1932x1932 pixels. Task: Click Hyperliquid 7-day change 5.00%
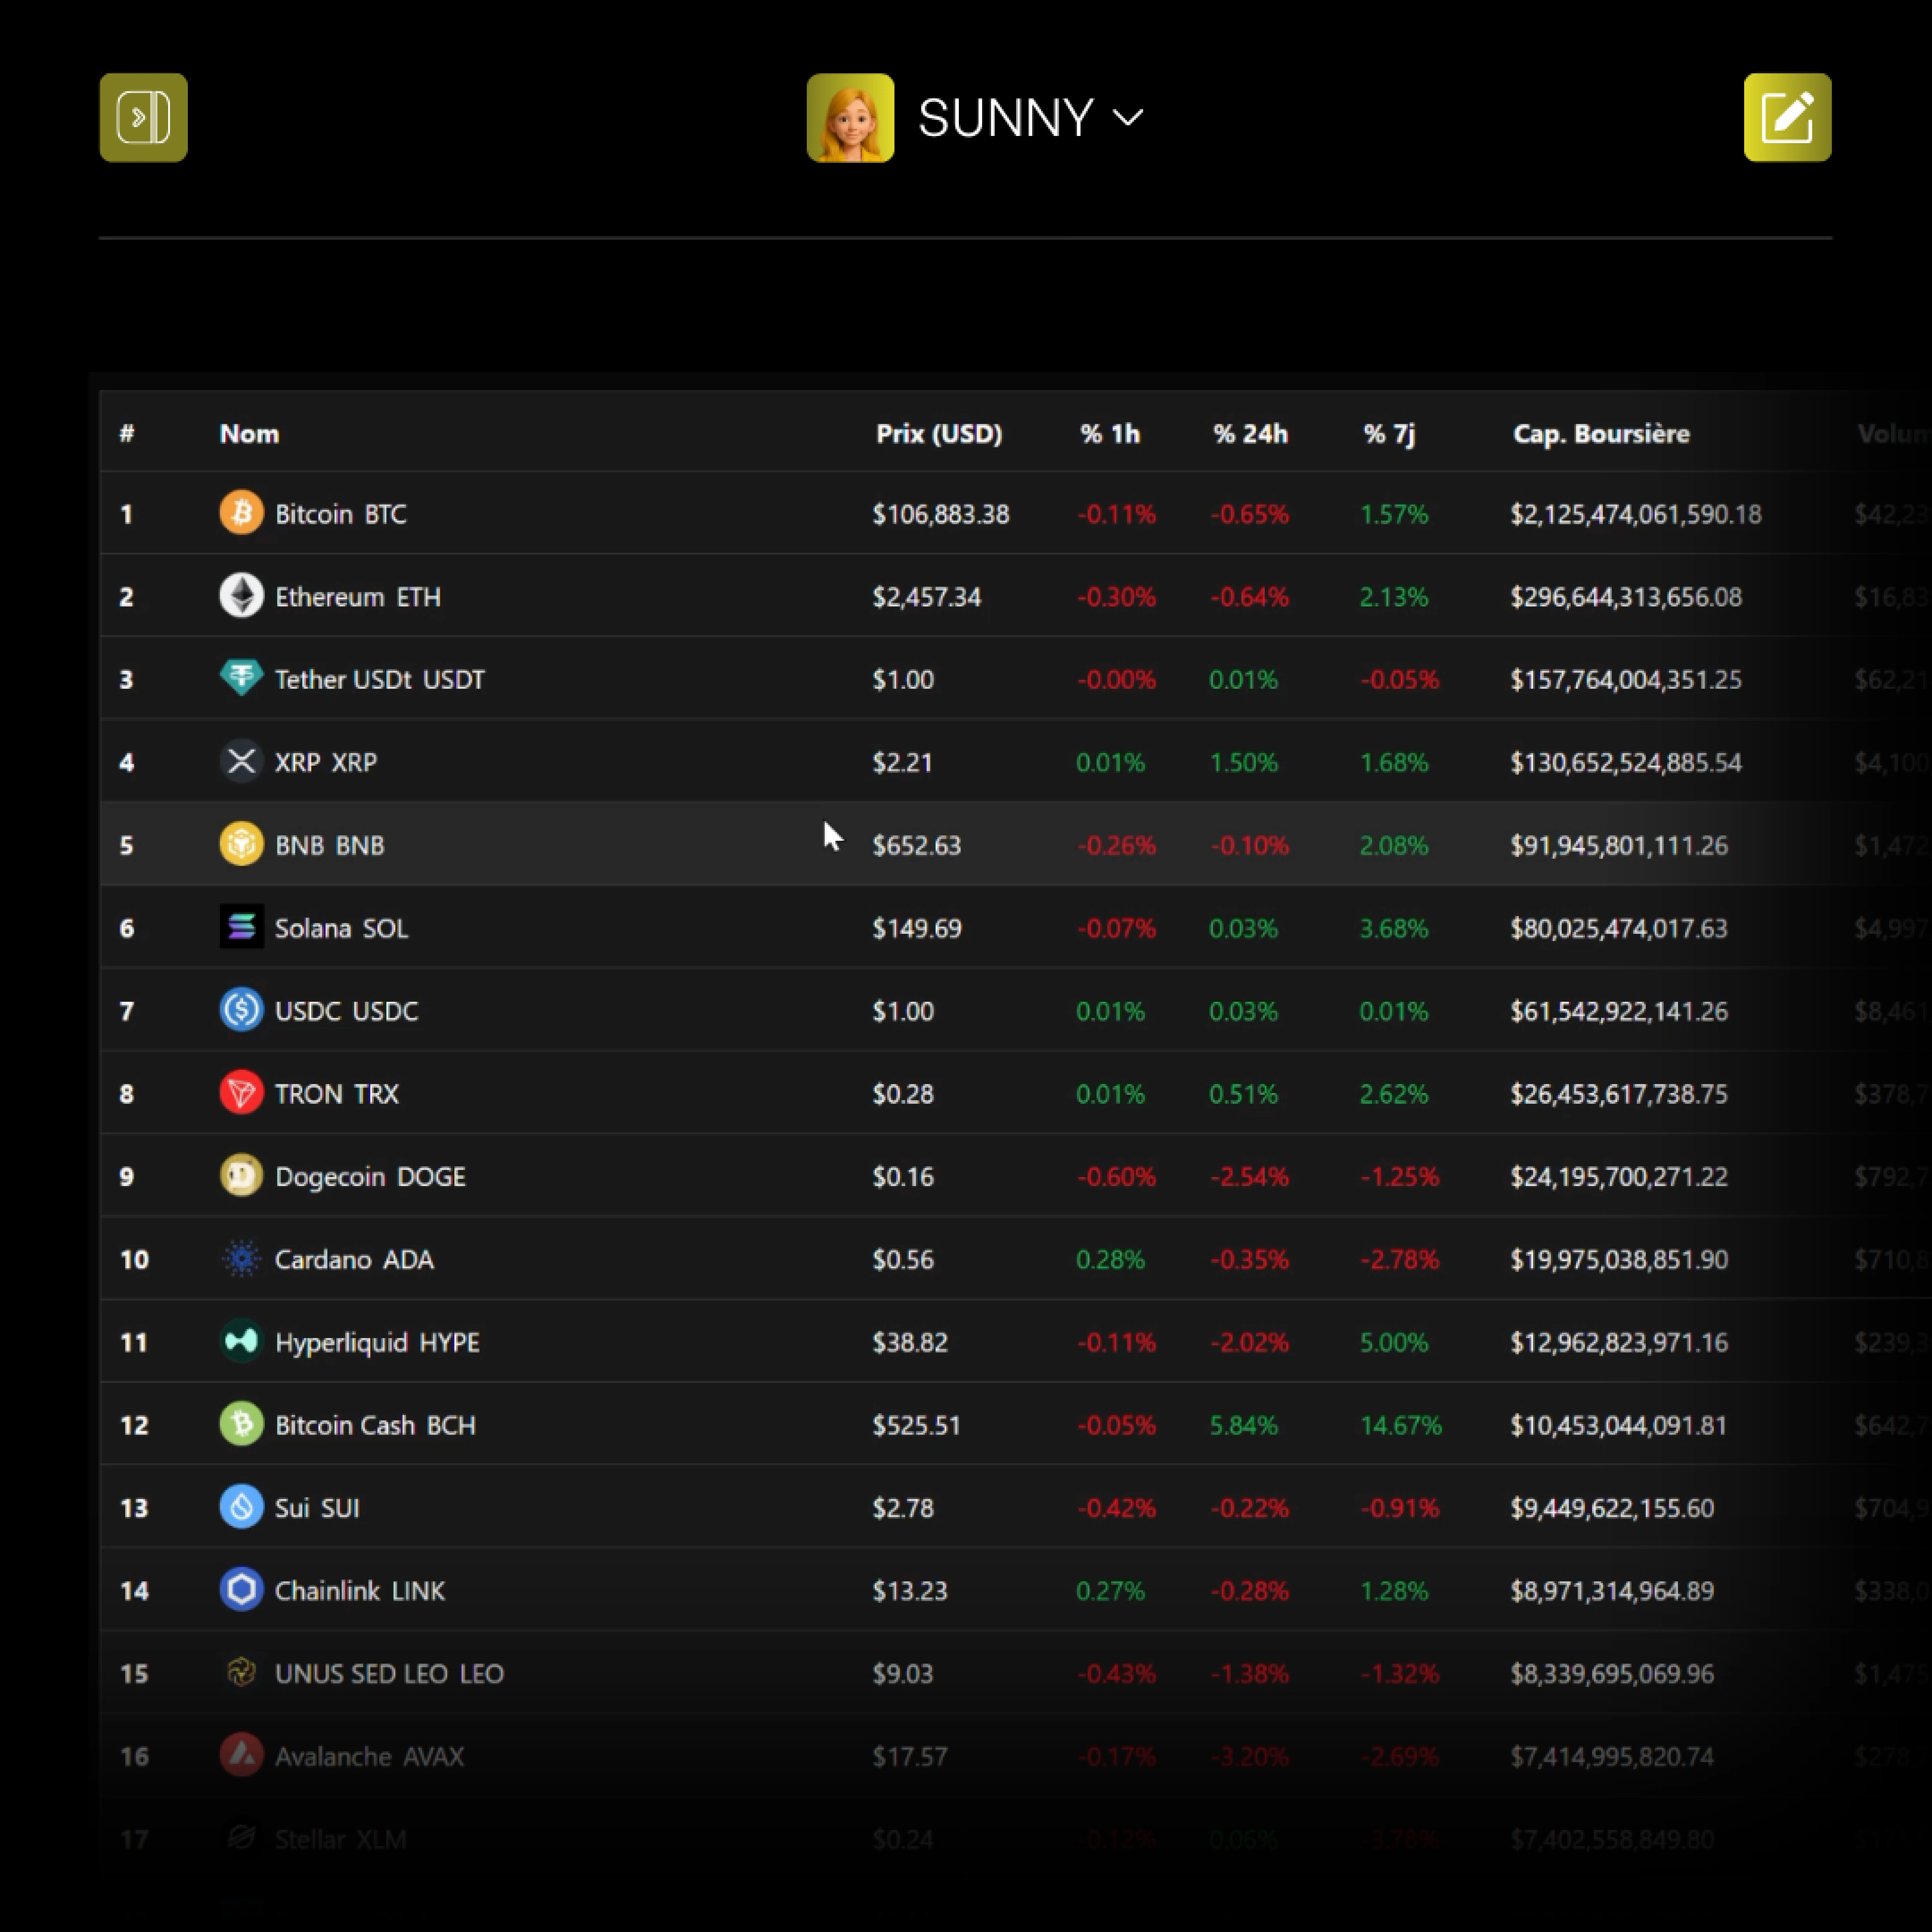click(1394, 1342)
